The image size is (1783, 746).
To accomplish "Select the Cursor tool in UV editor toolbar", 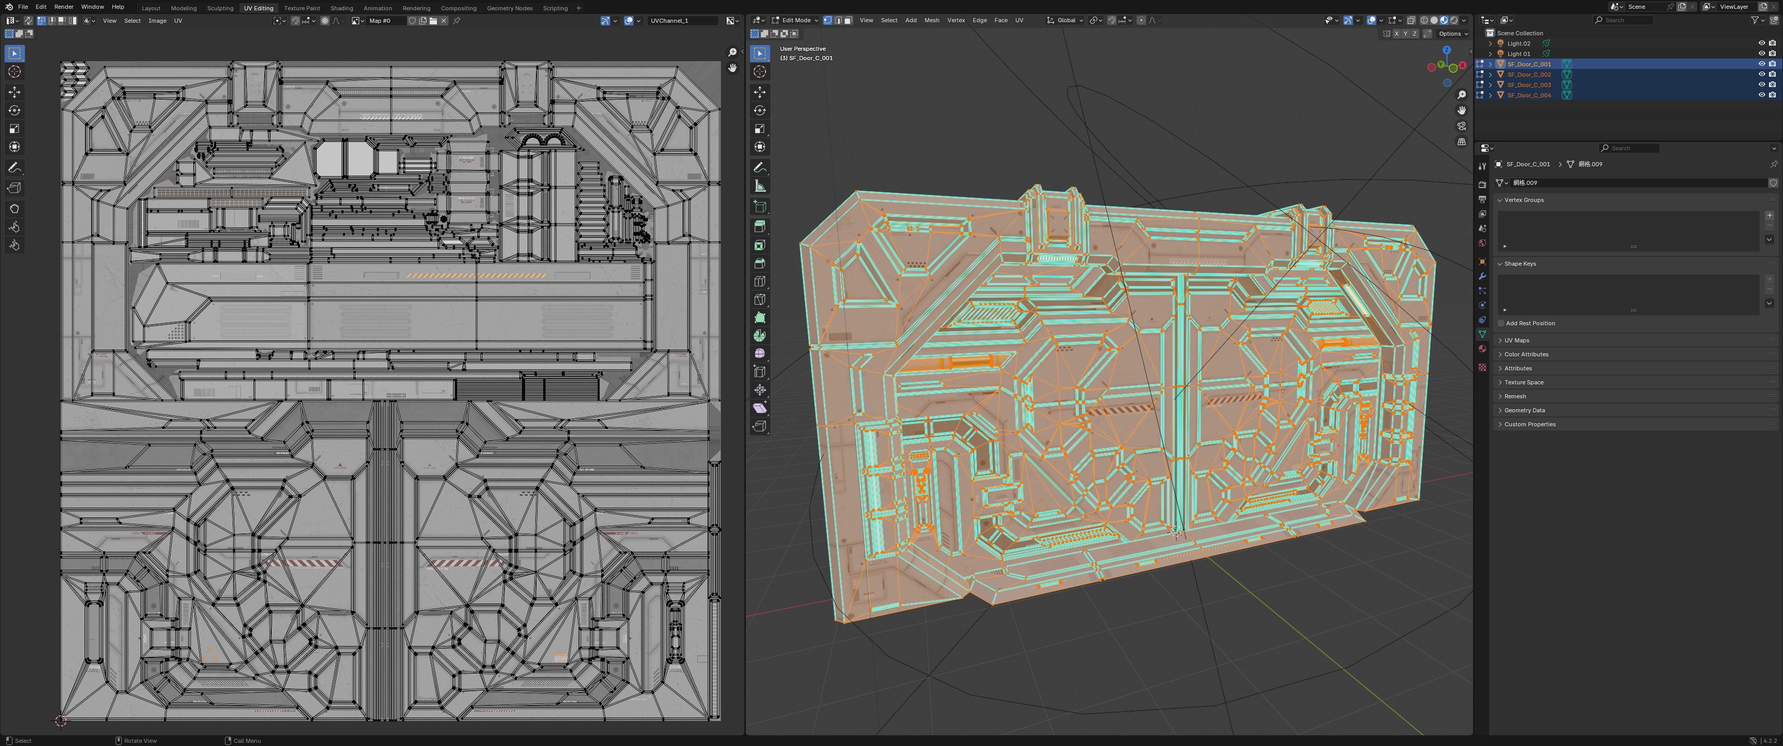I will click(x=15, y=72).
